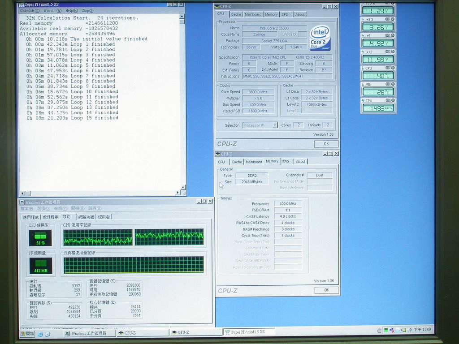The height and width of the screenshot is (344, 459).
Task: Open the Calculate menu in Super PI
Action: point(30,11)
